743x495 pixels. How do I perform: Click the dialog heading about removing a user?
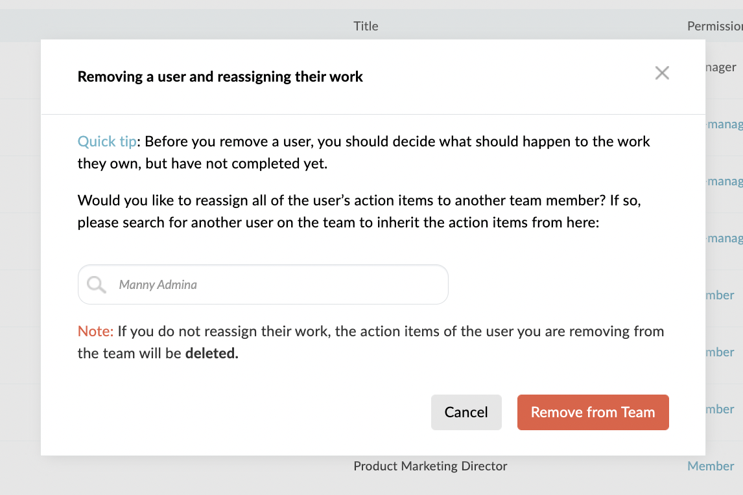(220, 76)
